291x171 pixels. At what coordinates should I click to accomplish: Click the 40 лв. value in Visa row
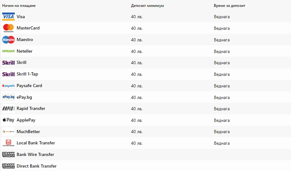coord(137,17)
